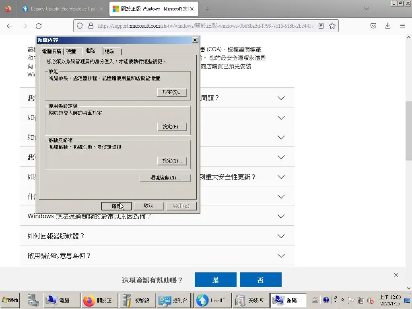Screen dimensions: 412x309
Task: Click the scrollbar down arrow
Action: (409, 288)
